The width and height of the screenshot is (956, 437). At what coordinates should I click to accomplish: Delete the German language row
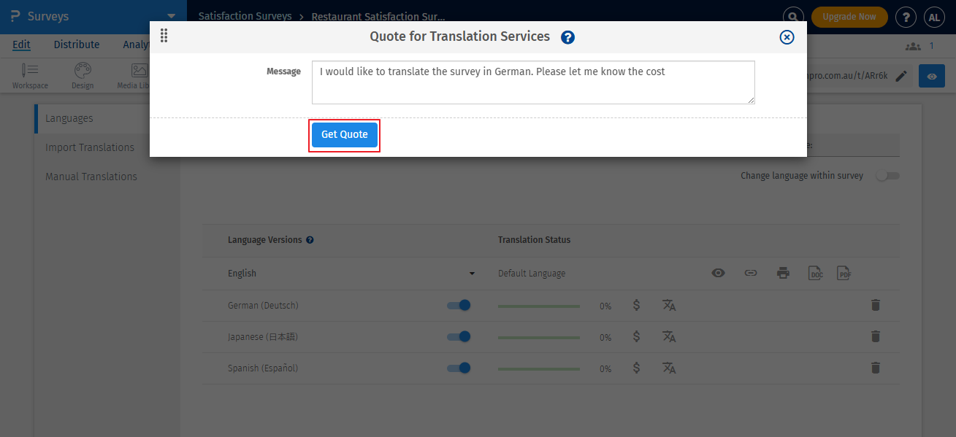click(x=876, y=305)
